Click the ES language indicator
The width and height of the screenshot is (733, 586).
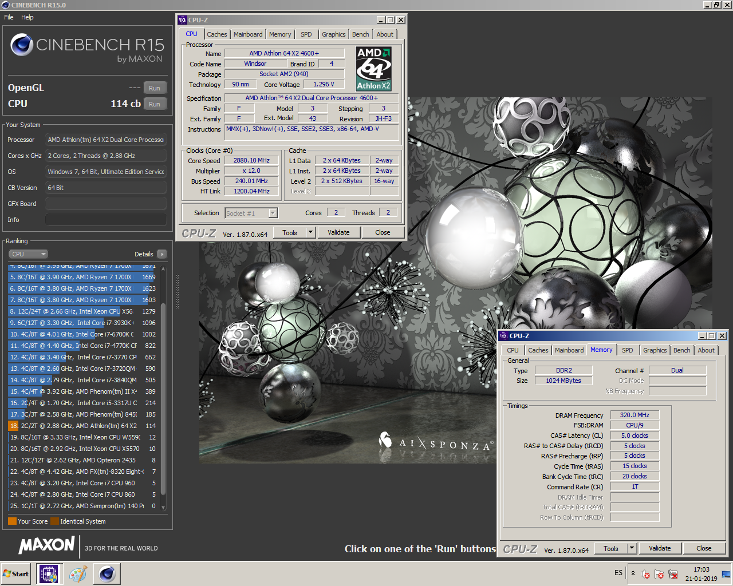618,573
